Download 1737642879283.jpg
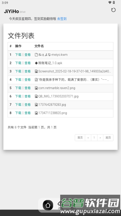The height and width of the screenshot is (216, 121). (x=18, y=104)
